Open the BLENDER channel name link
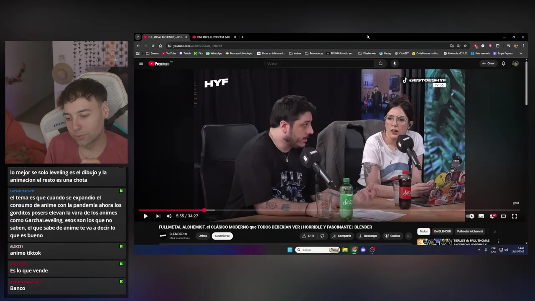The height and width of the screenshot is (301, 535). pos(176,234)
